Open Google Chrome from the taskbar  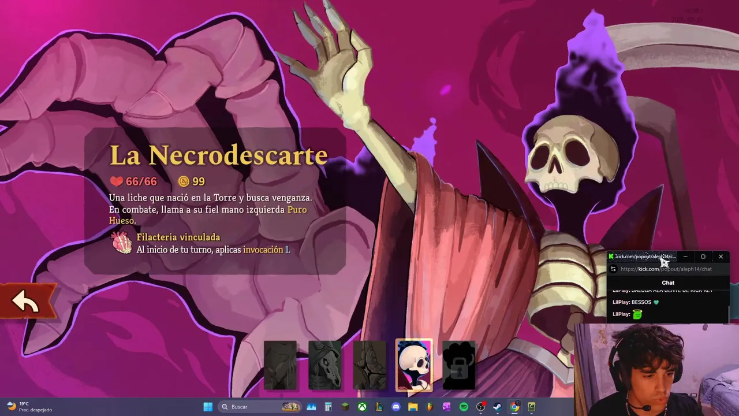pos(514,407)
